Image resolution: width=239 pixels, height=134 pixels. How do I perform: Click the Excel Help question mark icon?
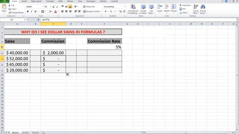[x=226, y=1]
